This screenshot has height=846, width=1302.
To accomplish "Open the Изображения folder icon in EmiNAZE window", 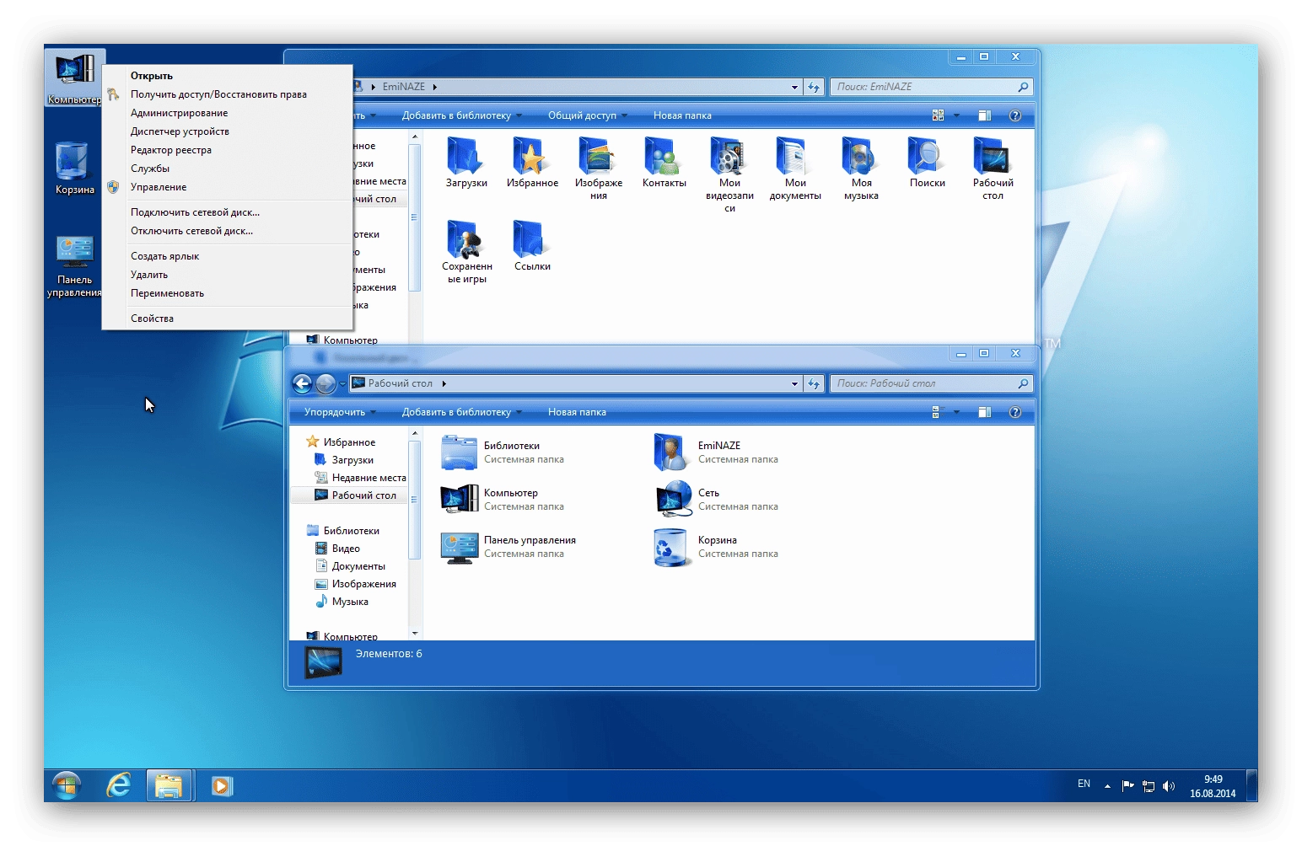I will pyautogui.click(x=598, y=157).
